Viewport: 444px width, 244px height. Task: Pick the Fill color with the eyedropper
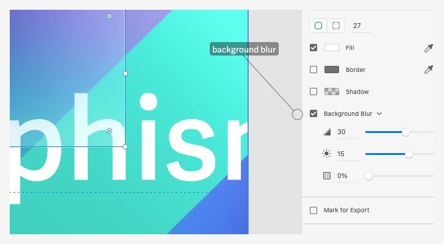(428, 48)
